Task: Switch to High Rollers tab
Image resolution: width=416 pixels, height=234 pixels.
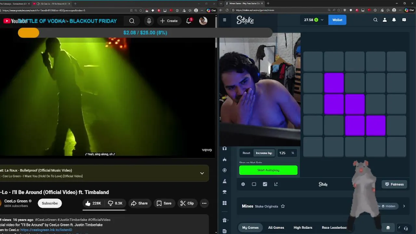Action: (x=303, y=227)
